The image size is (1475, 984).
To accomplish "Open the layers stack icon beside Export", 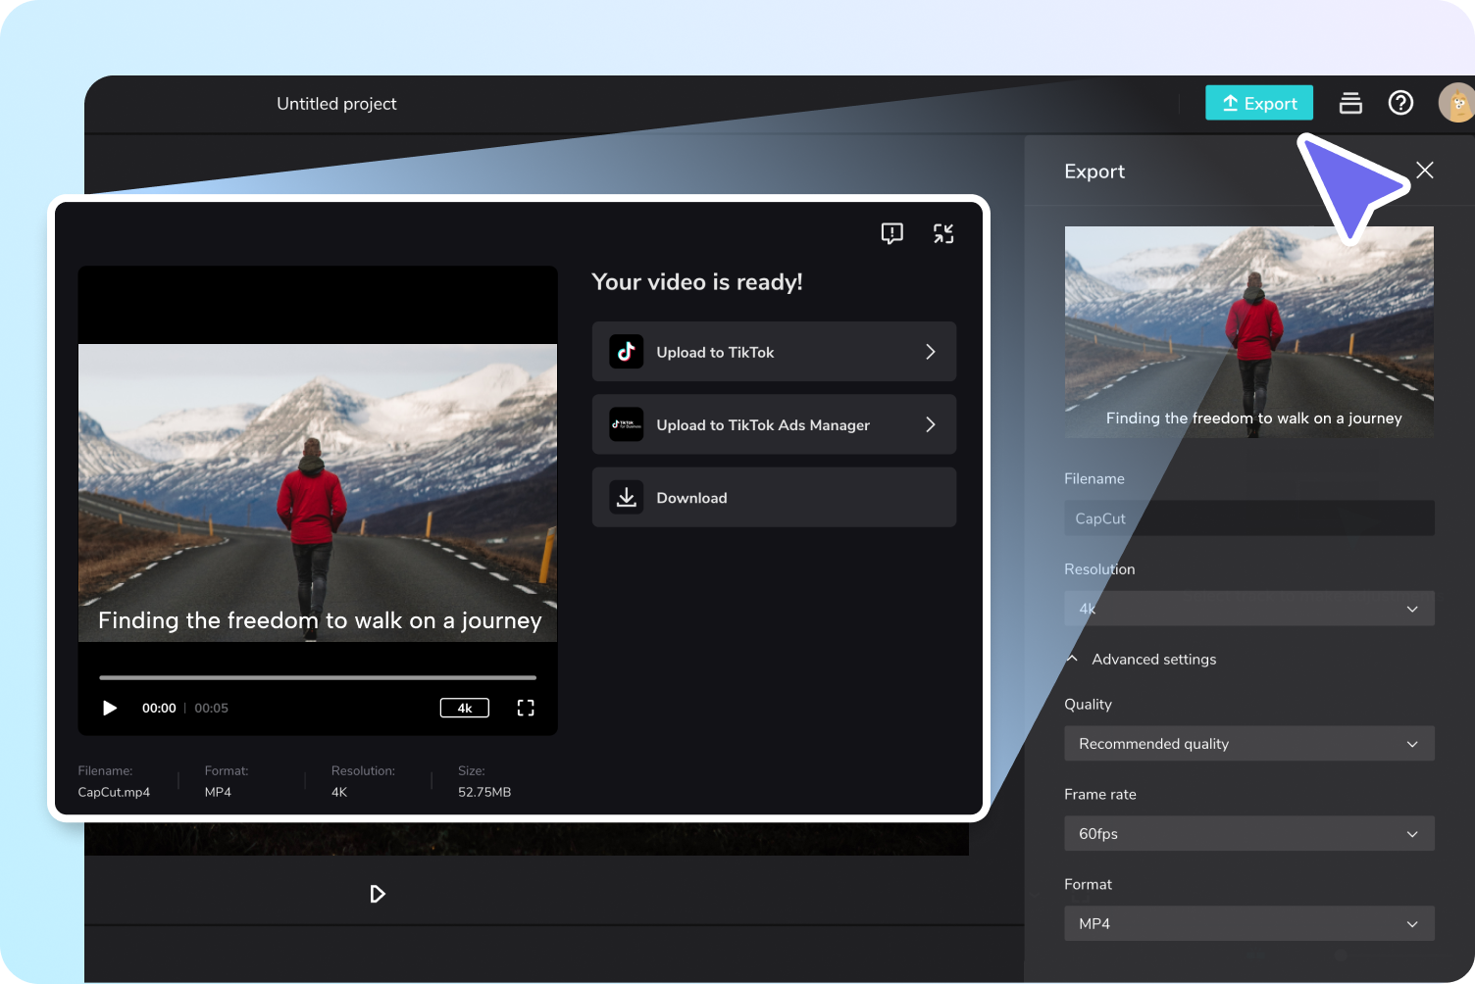I will (1350, 103).
